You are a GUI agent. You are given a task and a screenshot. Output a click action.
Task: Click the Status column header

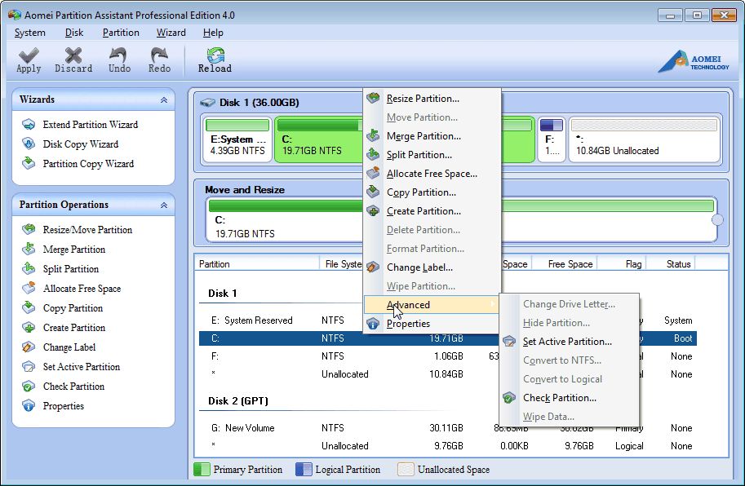671,264
